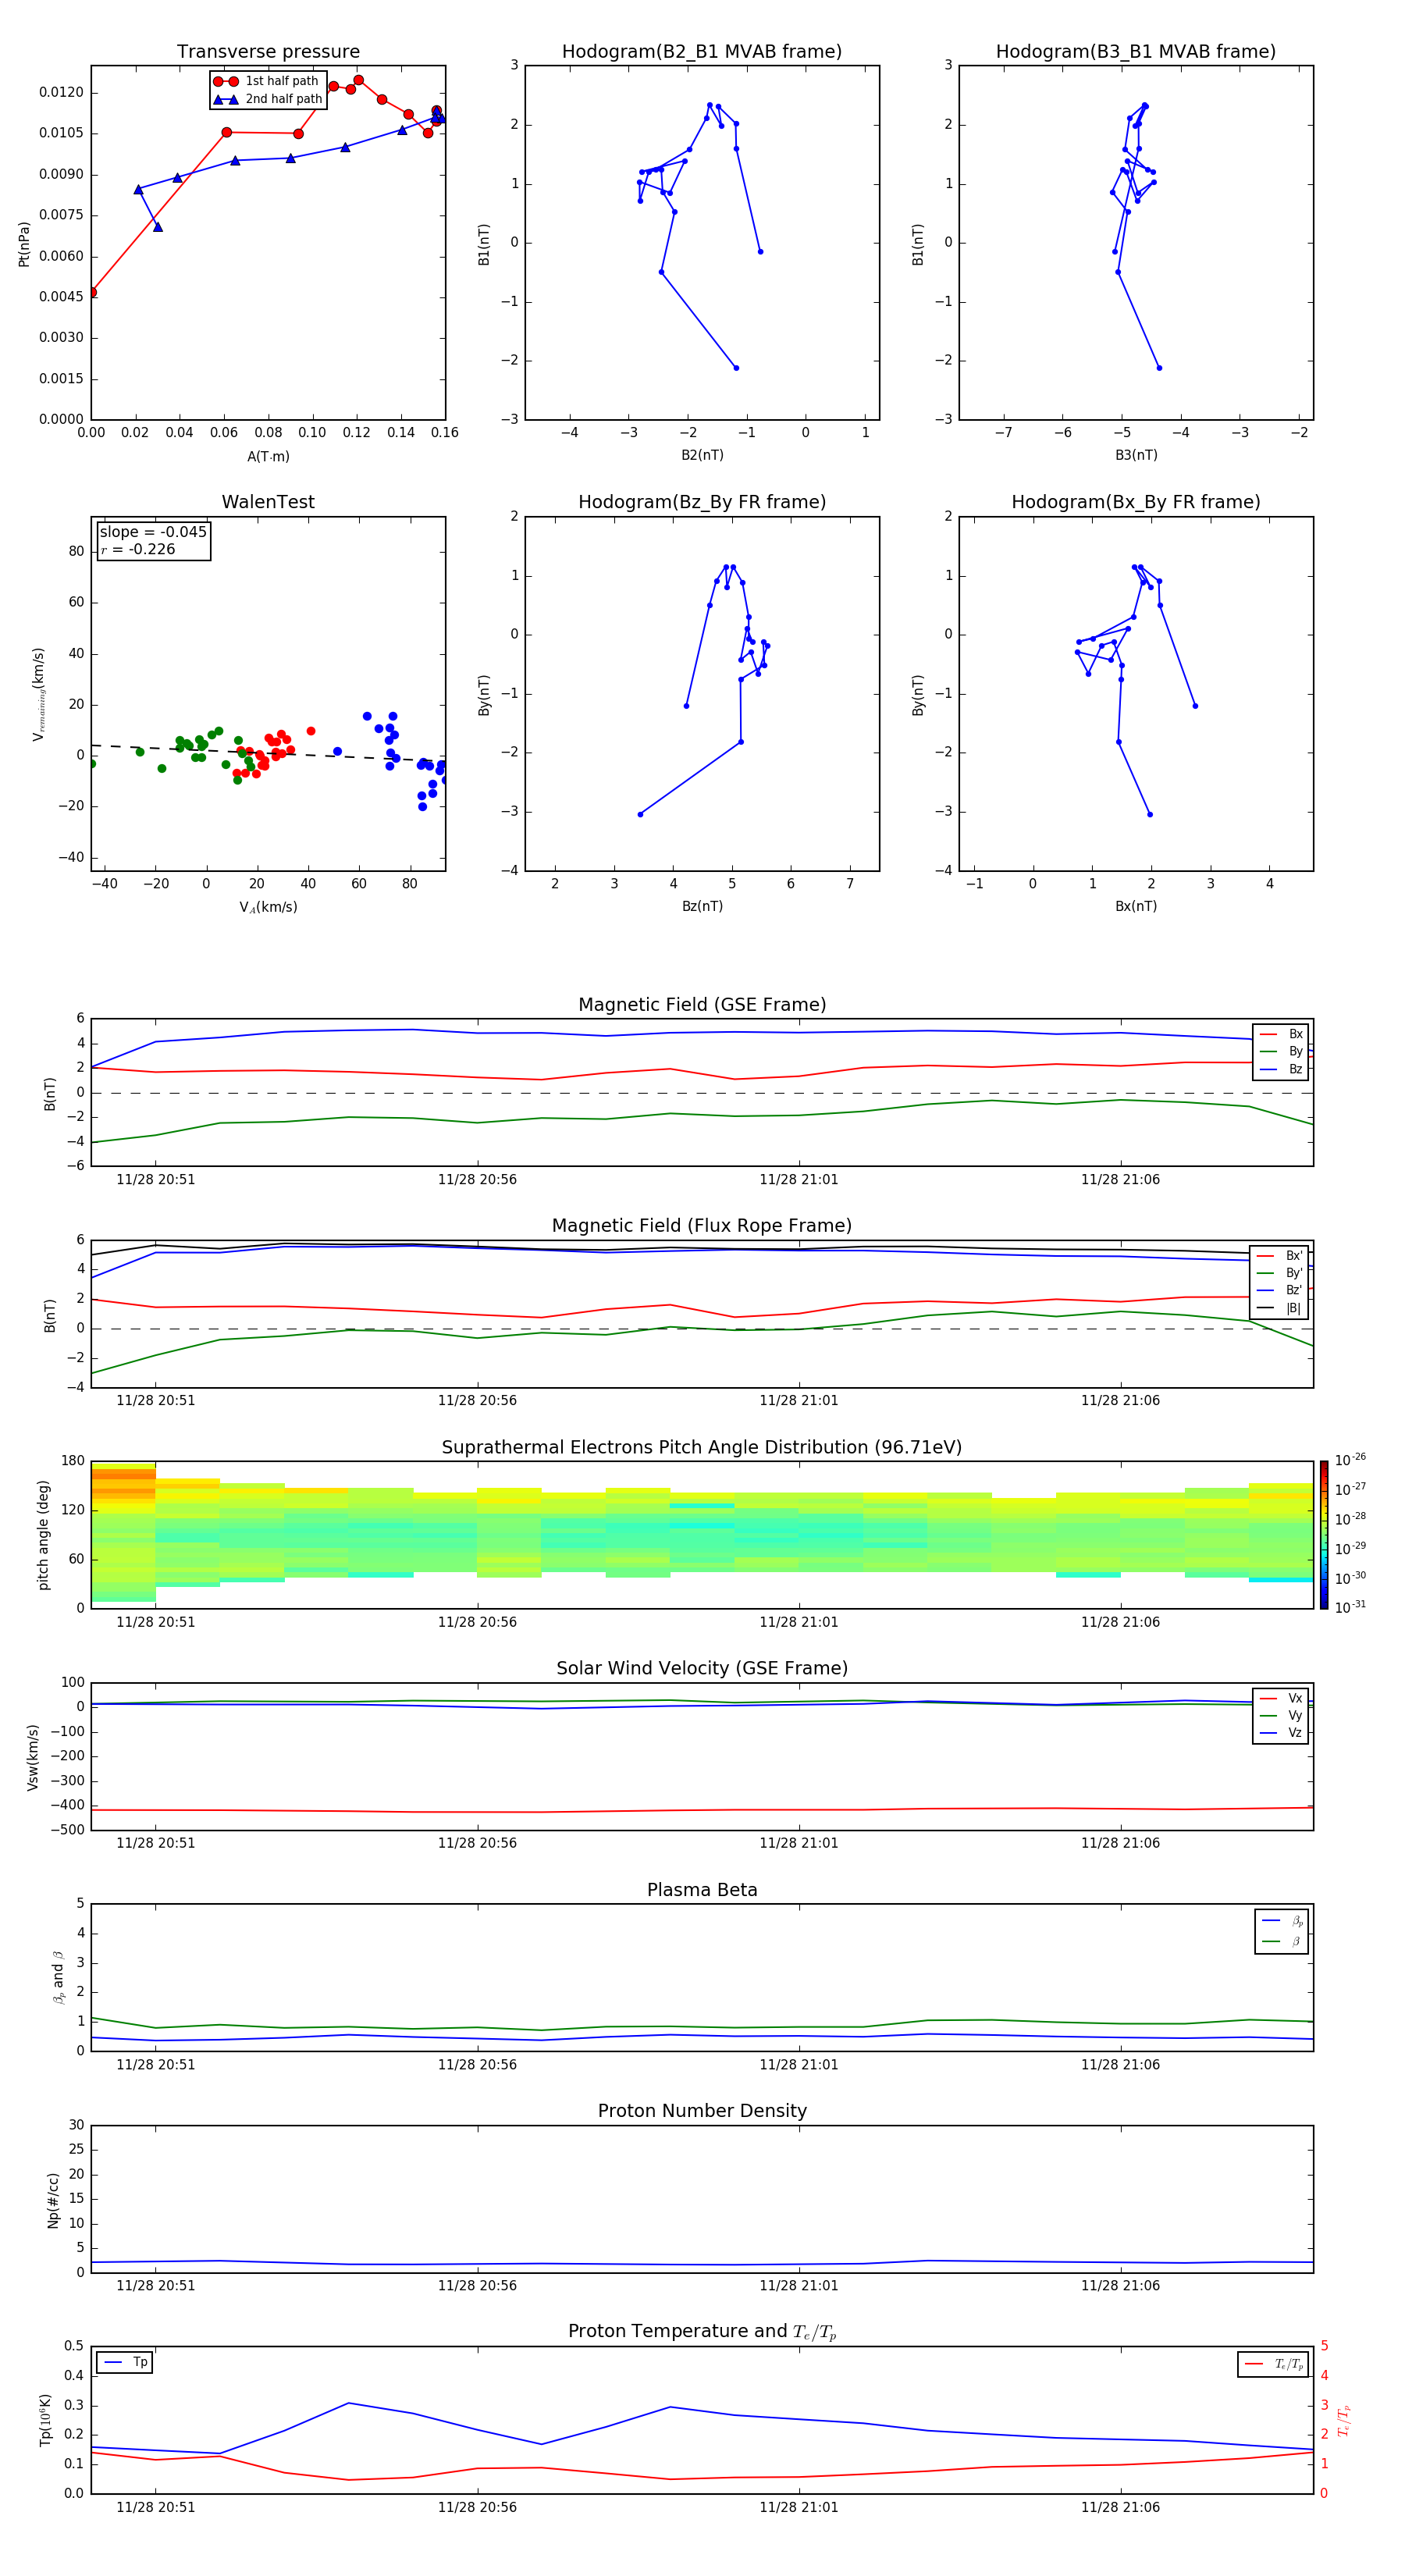Click 'Hodogram(Bx_By FR frame)' title

click(x=1136, y=502)
